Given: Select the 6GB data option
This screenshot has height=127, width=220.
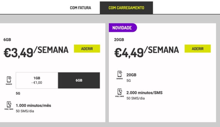Looking at the screenshot, I should (79, 80).
